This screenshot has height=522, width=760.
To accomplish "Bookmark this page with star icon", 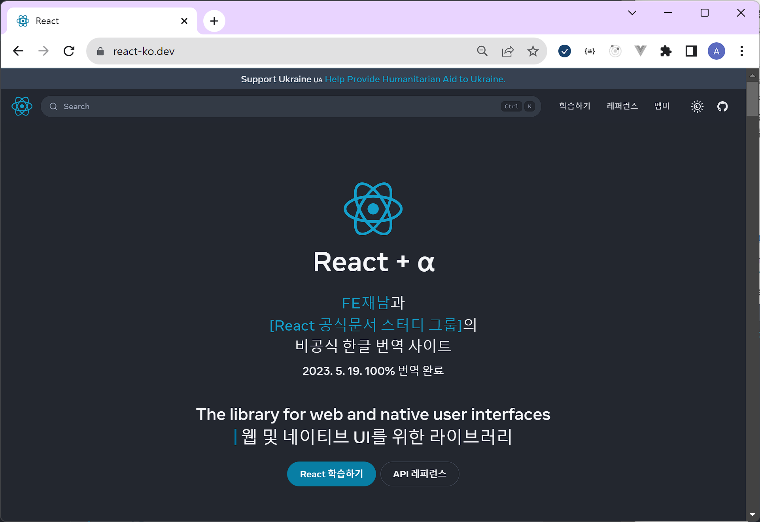I will [533, 51].
